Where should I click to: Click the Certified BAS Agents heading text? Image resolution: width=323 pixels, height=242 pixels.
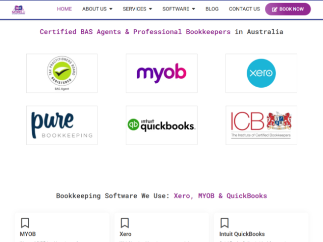click(x=161, y=32)
